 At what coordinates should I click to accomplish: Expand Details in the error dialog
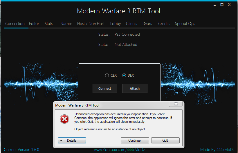click(x=72, y=141)
